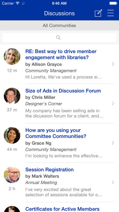119x212 pixels.
Task: Open Allison Grayce's profile photo
Action: [x=12, y=57]
